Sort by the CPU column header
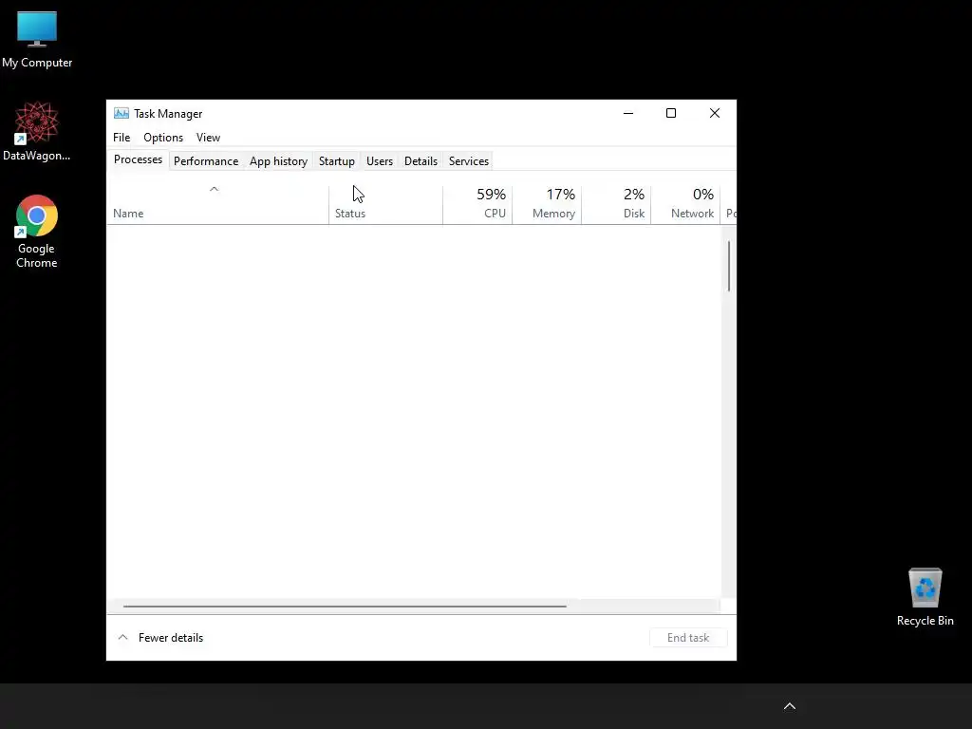Image resolution: width=972 pixels, height=729 pixels. pos(477,204)
